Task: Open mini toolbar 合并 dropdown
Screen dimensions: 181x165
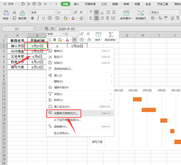Action: click(x=102, y=40)
